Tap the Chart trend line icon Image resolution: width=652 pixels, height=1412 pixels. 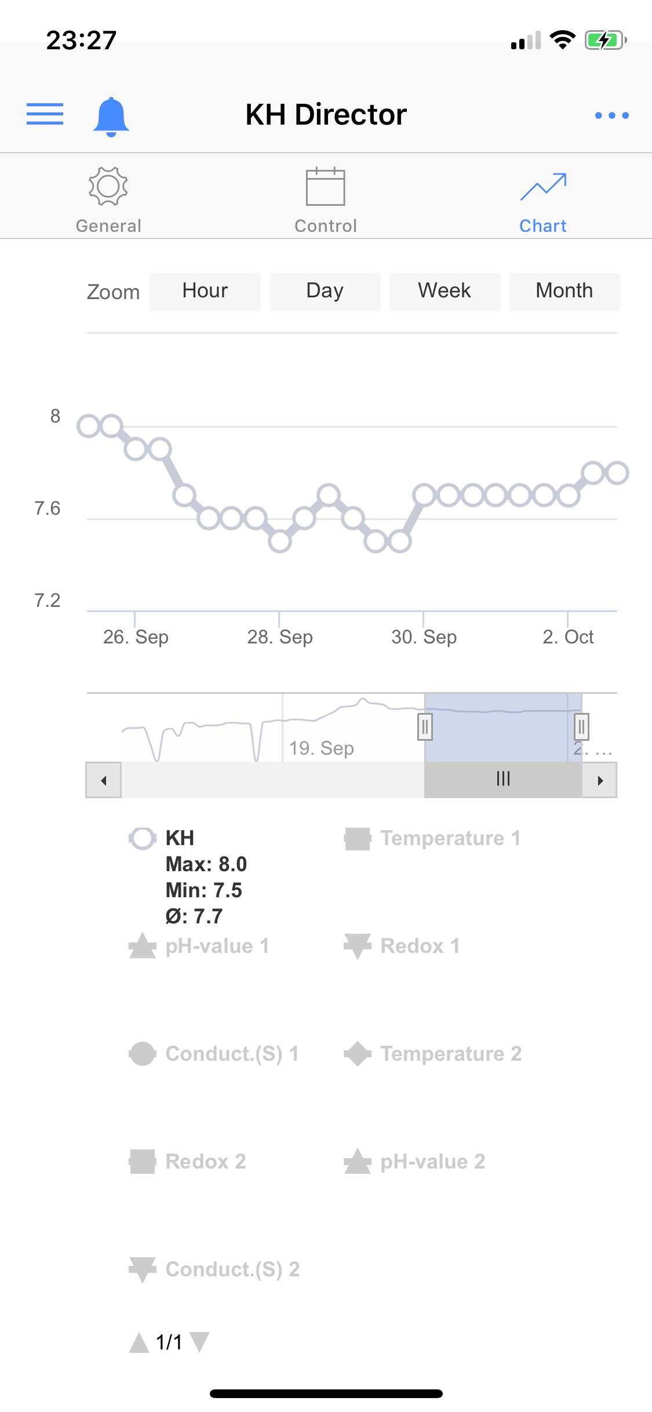pos(543,187)
